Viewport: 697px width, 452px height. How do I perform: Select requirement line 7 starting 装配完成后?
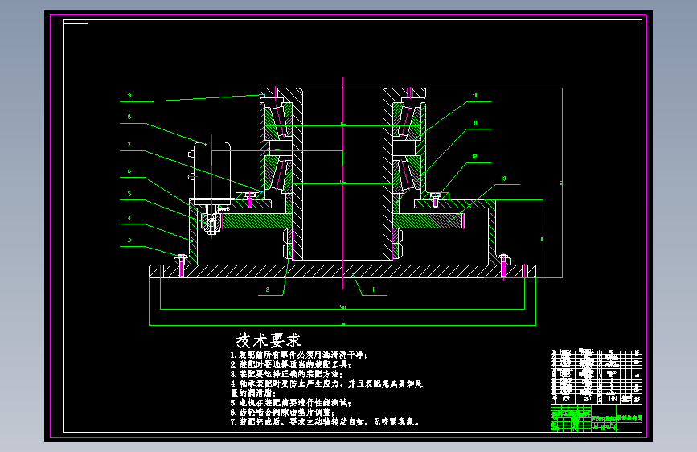[325, 421]
